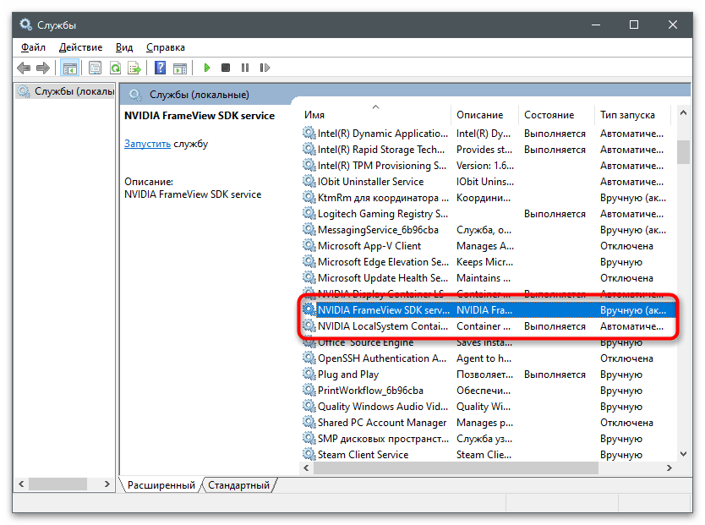This screenshot has height=525, width=705.
Task: Select the Intel(R) Dynamic Application service row
Action: 489,134
